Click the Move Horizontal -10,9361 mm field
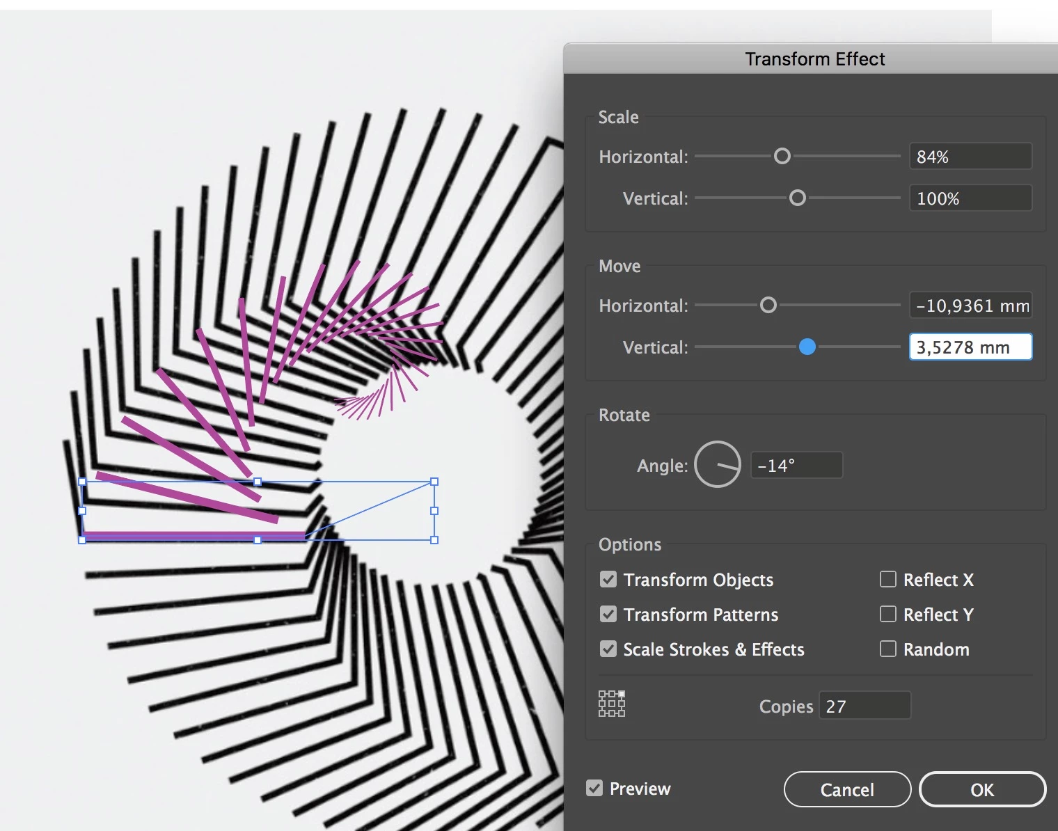 [x=970, y=306]
